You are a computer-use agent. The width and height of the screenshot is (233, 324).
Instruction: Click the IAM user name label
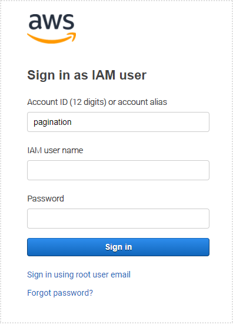(x=55, y=150)
